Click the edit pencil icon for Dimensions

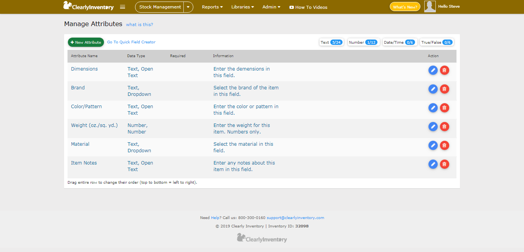click(433, 70)
